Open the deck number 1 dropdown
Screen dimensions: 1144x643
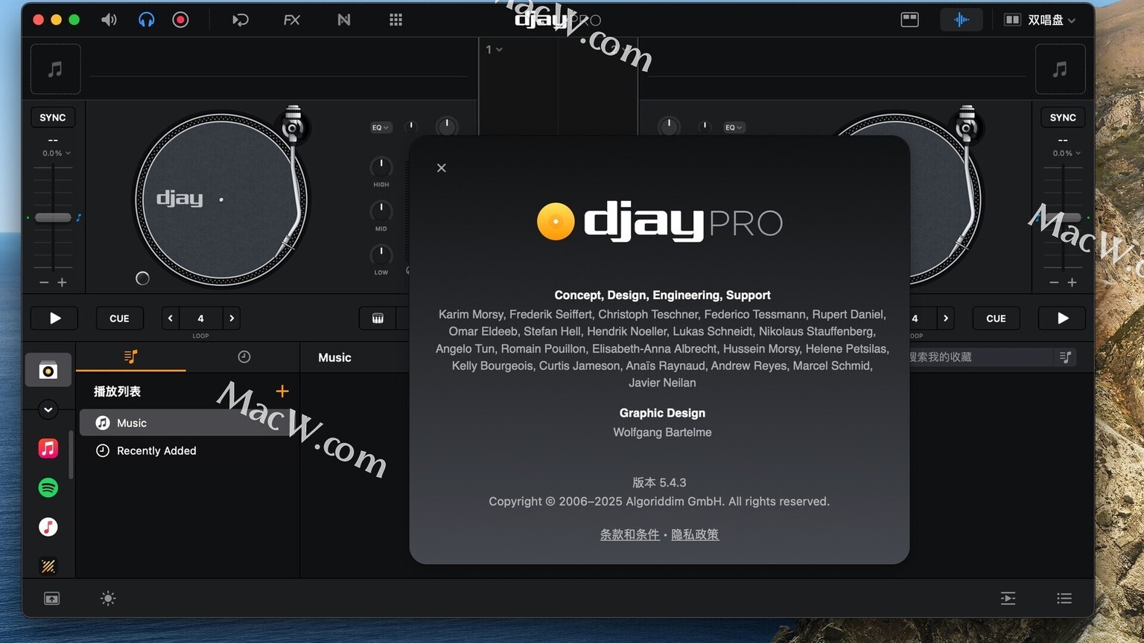[x=494, y=50]
